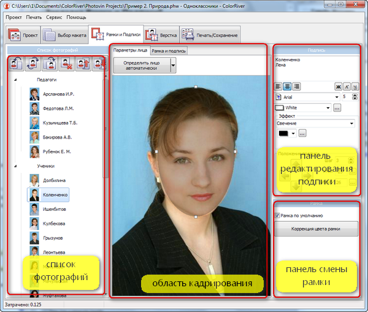
Task: Click the Подпись panel header
Action: (x=316, y=50)
